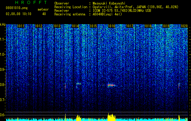Screen dimensions: 191x121
Task: Click the Receiver label
Action: point(62,11)
